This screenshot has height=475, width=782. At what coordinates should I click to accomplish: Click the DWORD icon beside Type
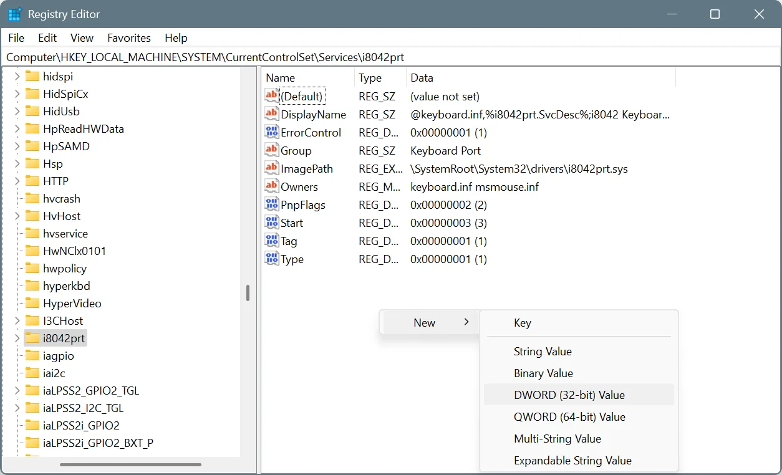(271, 259)
